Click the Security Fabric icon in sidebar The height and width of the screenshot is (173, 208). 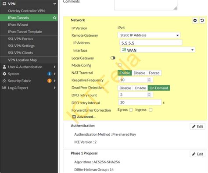click(4, 81)
